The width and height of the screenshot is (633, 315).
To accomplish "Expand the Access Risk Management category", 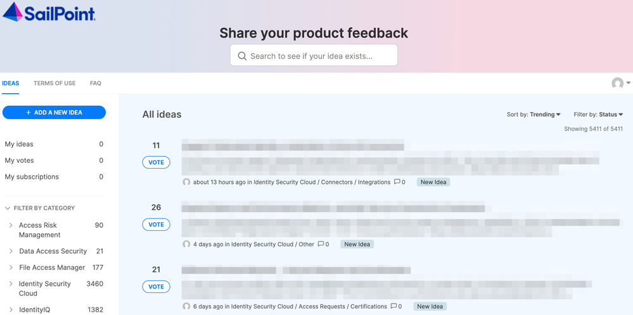I will pos(11,225).
